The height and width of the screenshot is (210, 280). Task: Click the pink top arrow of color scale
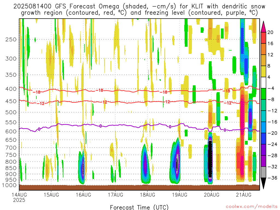(263, 27)
